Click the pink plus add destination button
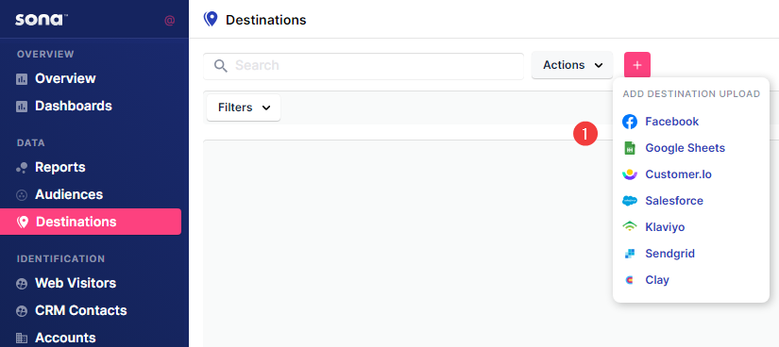Image resolution: width=779 pixels, height=347 pixels. (x=637, y=65)
